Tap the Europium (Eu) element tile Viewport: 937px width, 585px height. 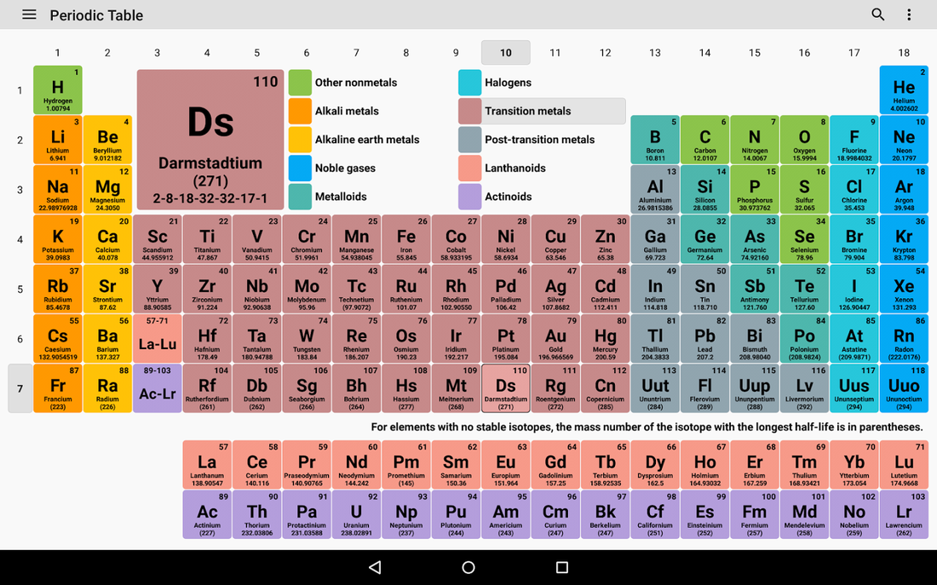(x=505, y=465)
